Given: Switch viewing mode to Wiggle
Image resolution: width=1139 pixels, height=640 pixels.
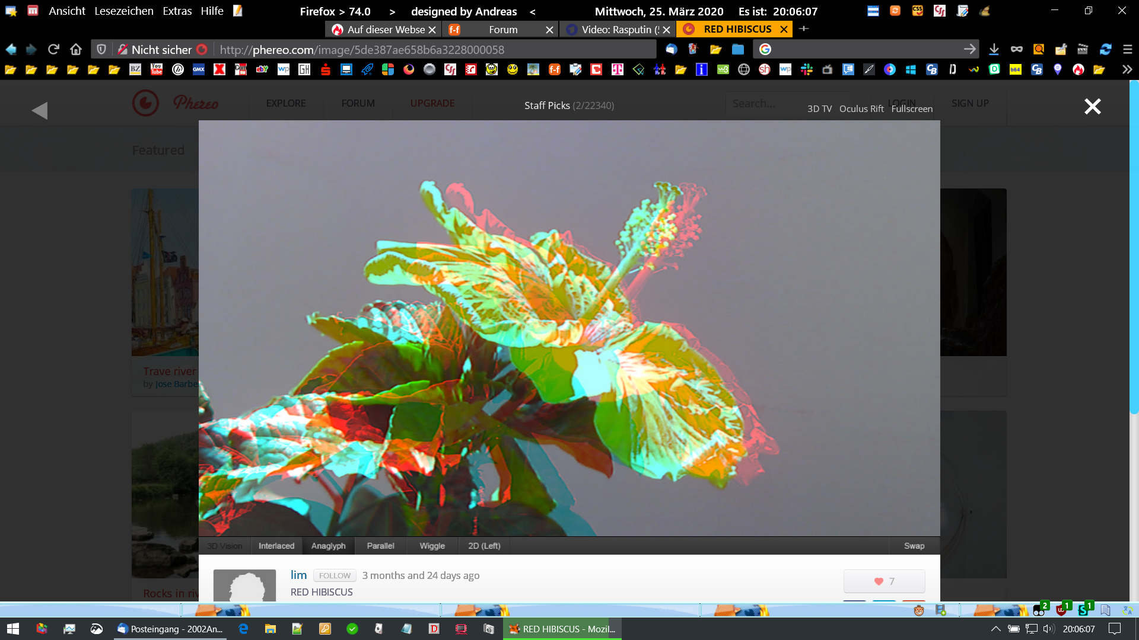Looking at the screenshot, I should coord(432,546).
